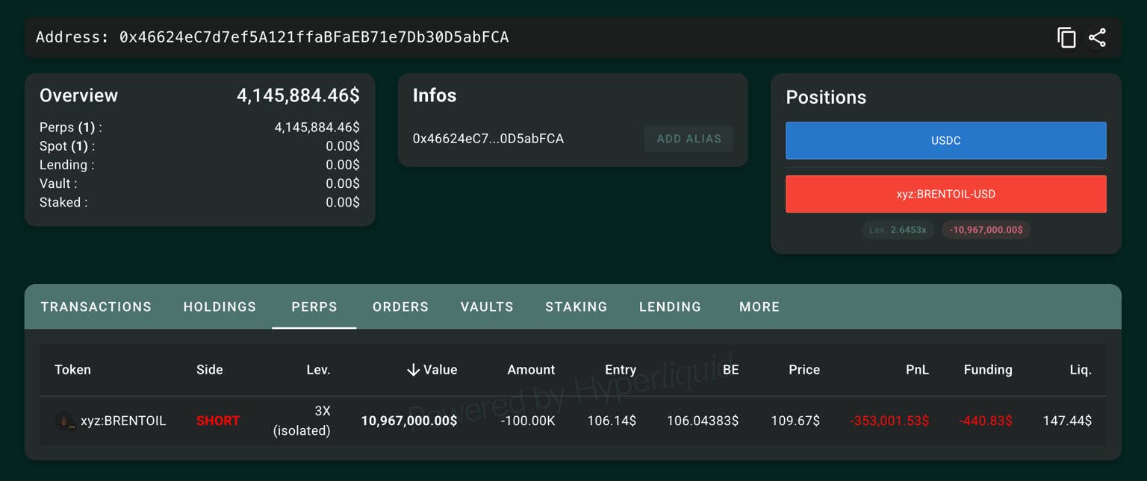
Task: Go to the Vaults tab
Action: click(487, 306)
